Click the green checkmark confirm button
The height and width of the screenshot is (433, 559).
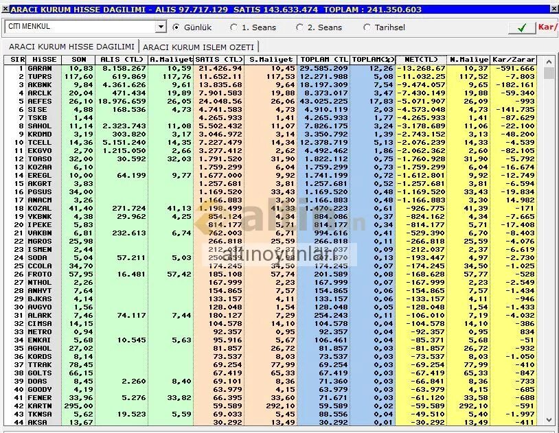tap(522, 27)
